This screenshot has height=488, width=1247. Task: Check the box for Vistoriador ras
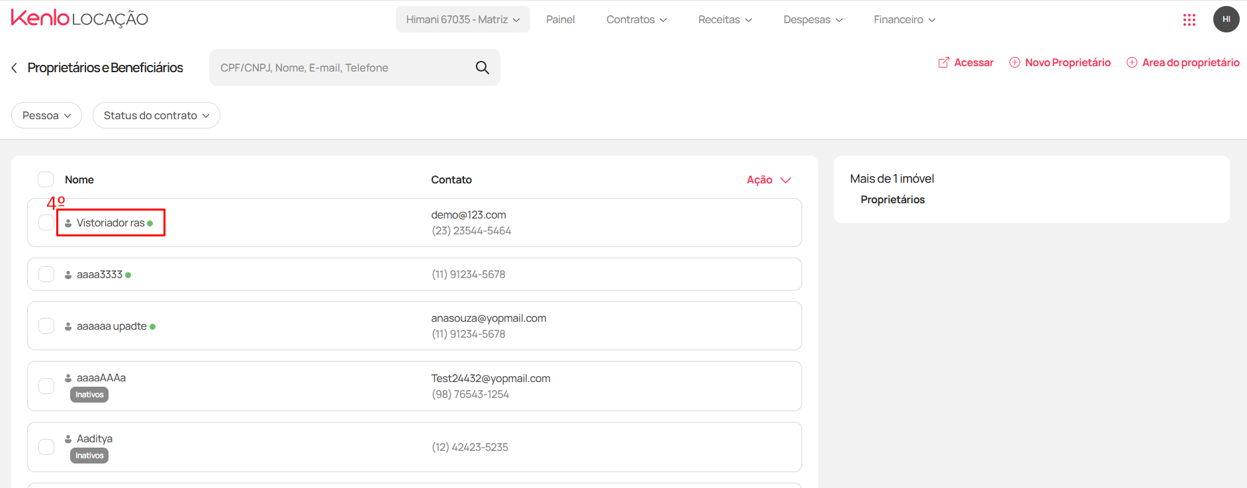click(x=46, y=222)
